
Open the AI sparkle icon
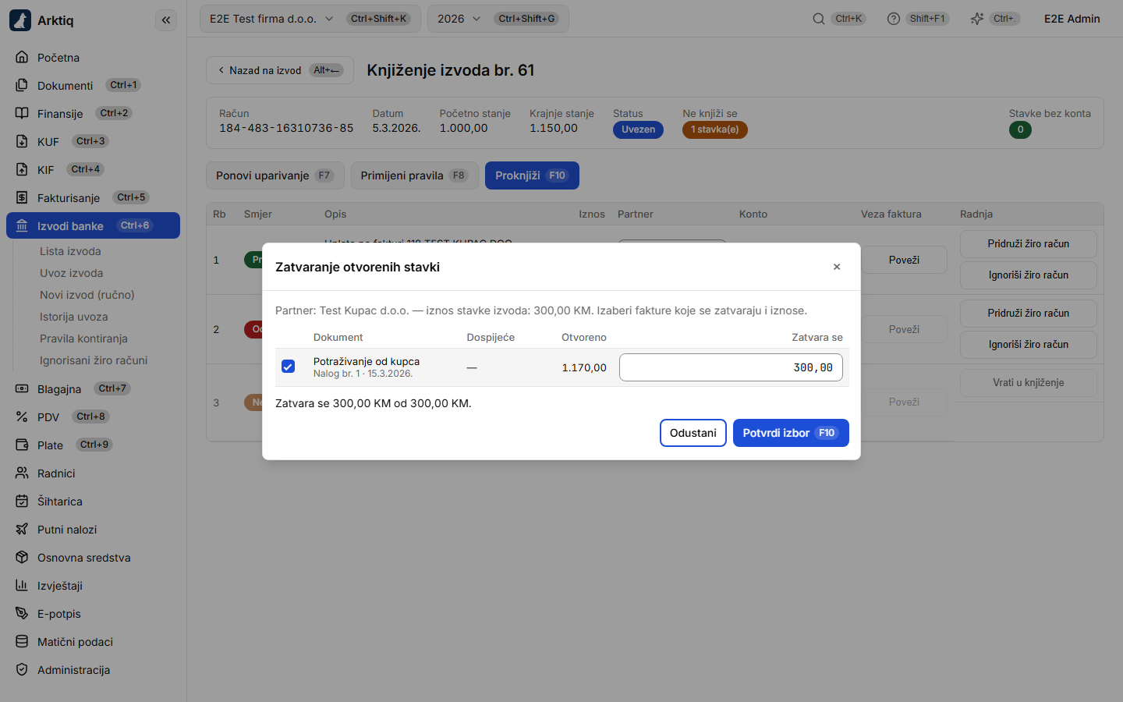tap(976, 19)
